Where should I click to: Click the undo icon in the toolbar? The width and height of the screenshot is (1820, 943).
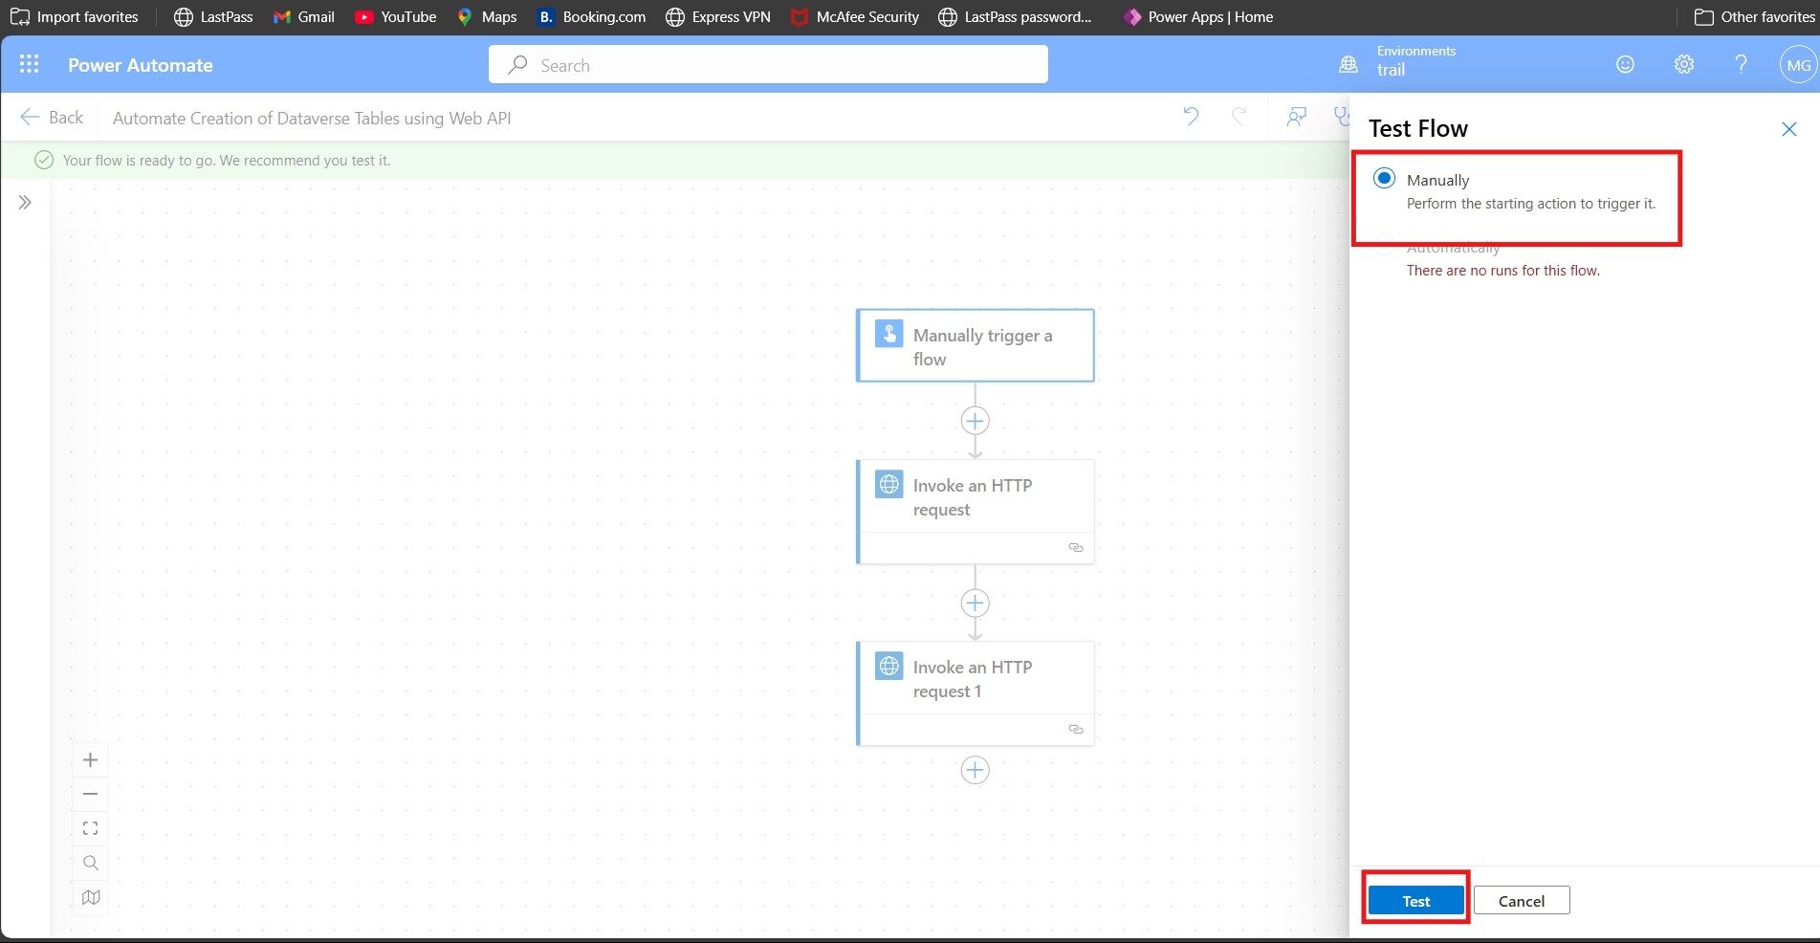click(1191, 117)
